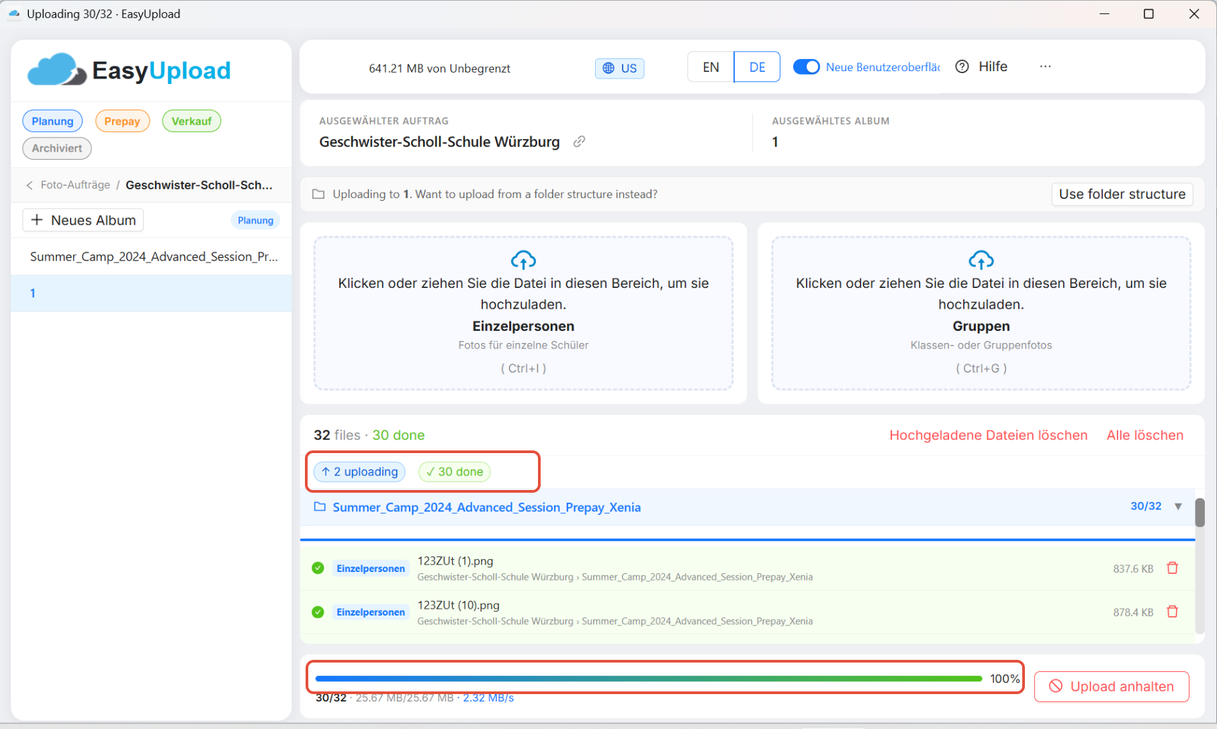Select album 1 in the sidebar
This screenshot has width=1217, height=729.
152,293
